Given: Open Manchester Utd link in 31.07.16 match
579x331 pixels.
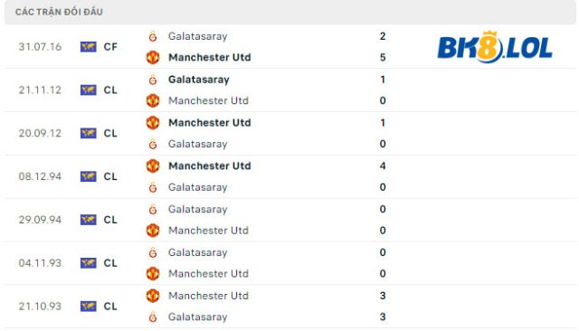Looking at the screenshot, I should tap(209, 57).
